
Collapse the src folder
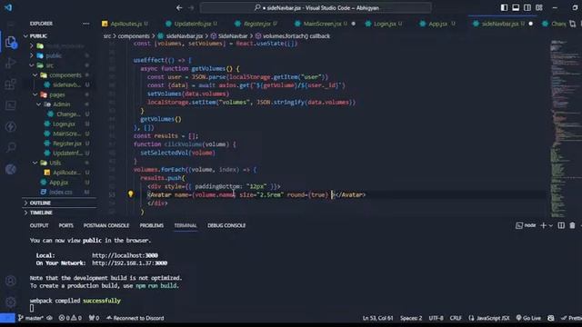(x=49, y=65)
